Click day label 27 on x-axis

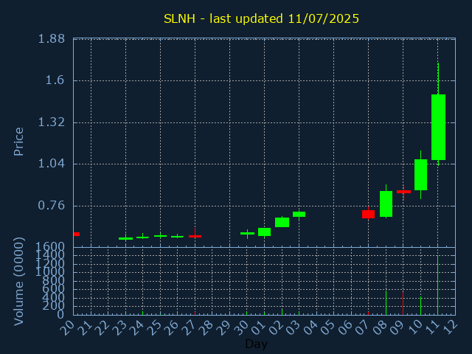coord(188,327)
